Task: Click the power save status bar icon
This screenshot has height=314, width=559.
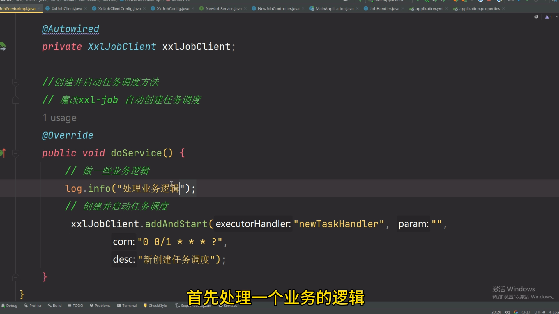Action: click(x=507, y=312)
